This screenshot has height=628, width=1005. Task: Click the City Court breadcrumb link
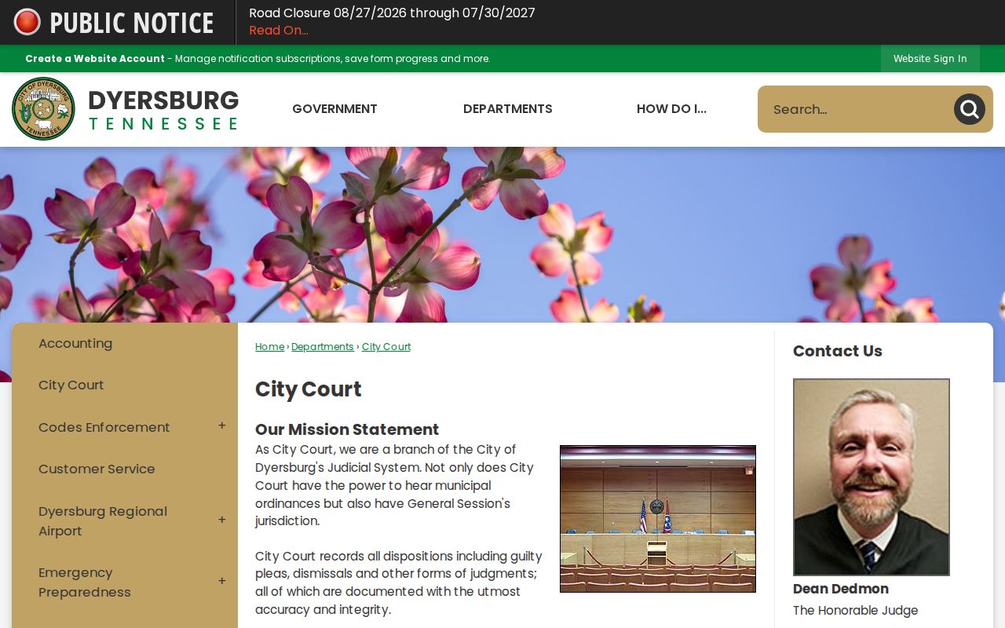coord(386,347)
